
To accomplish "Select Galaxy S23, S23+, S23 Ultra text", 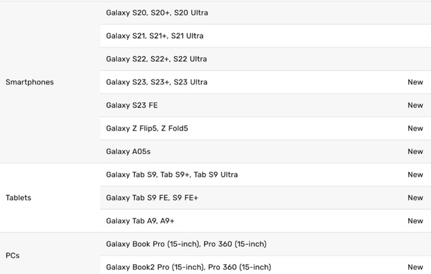I will point(156,82).
